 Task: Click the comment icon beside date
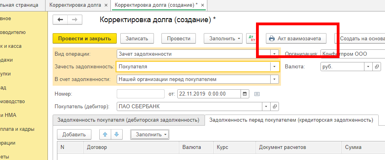coord(257,94)
